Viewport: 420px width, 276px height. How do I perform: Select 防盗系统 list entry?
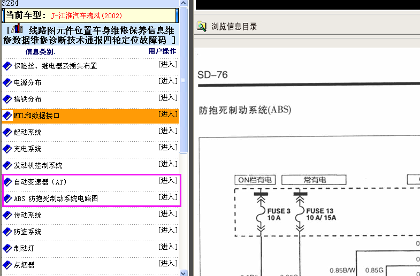point(28,232)
